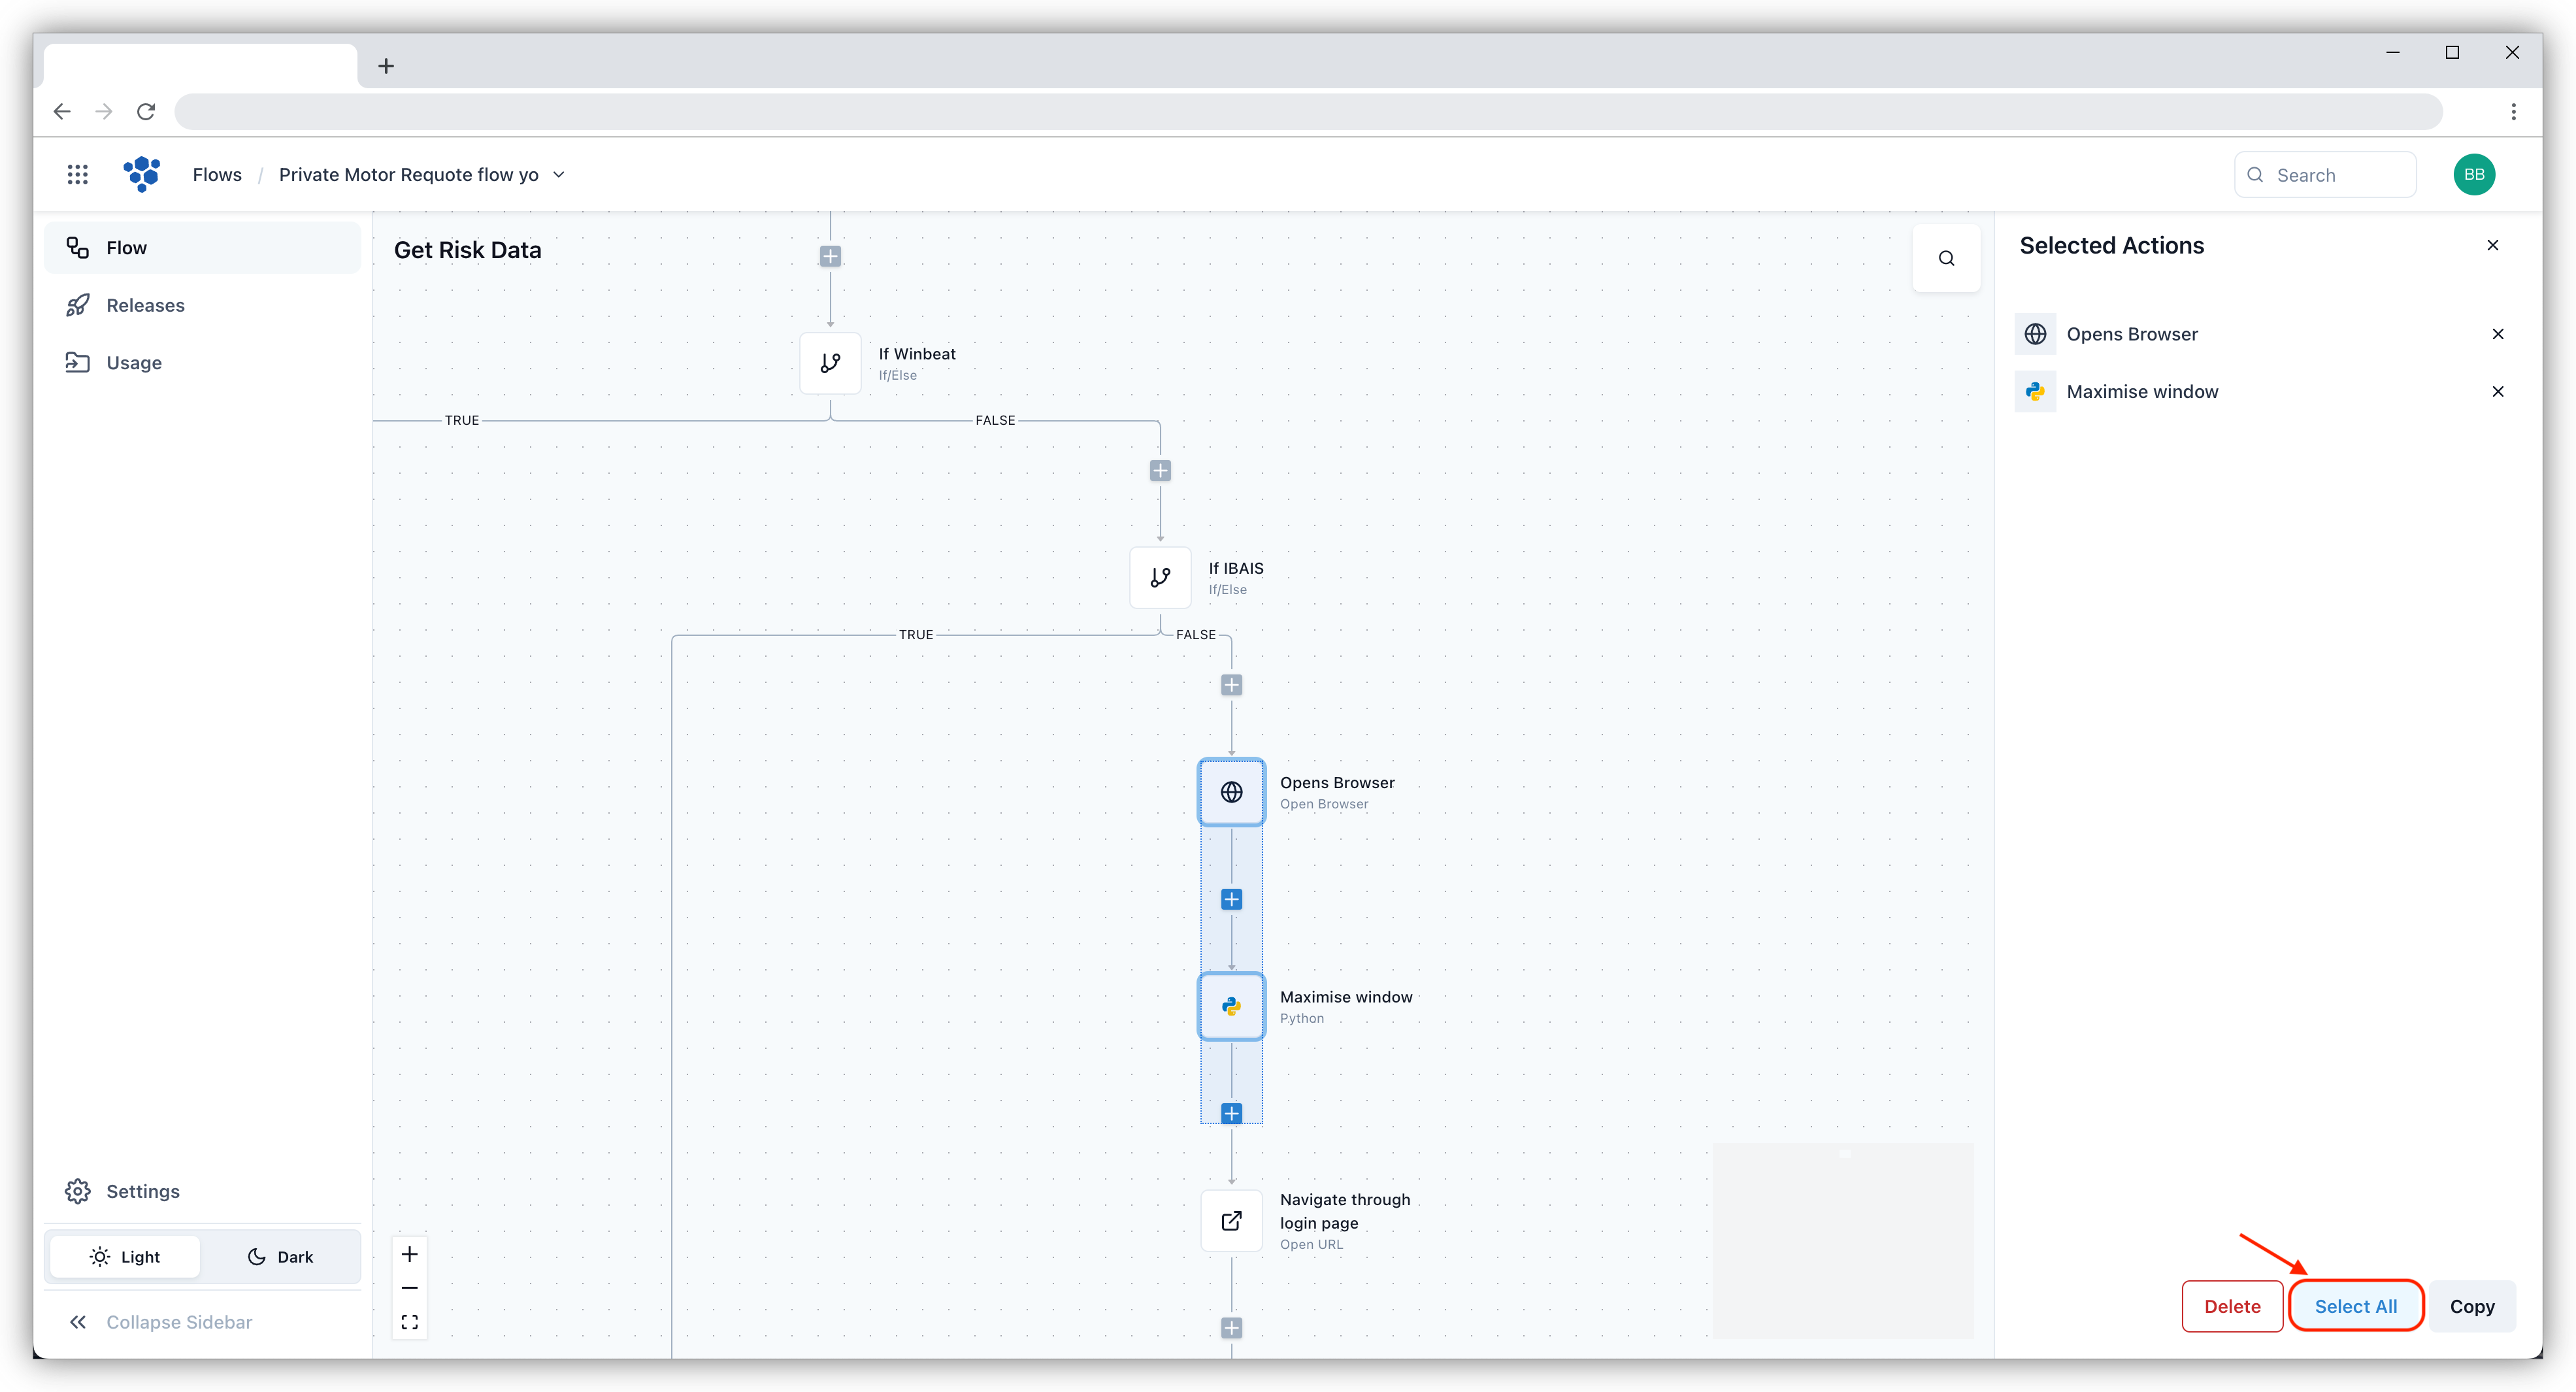Click the Flows breadcrumb link
Image resolution: width=2576 pixels, height=1392 pixels.
[x=217, y=174]
